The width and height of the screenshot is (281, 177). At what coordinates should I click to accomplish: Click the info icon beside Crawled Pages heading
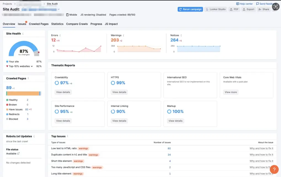pos(28,78)
